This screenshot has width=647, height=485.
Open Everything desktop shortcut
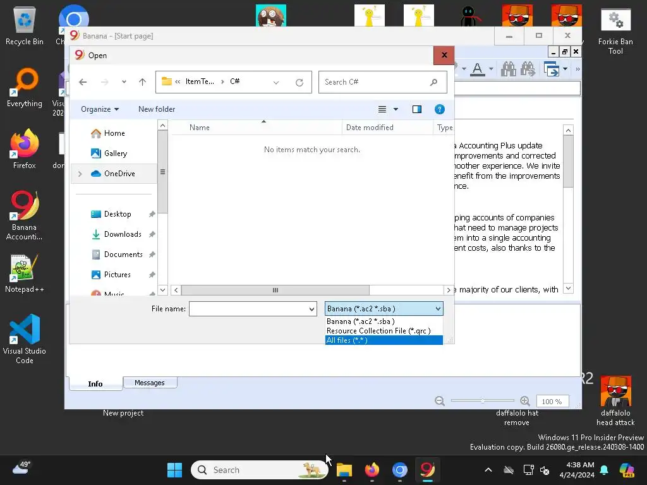(x=25, y=87)
